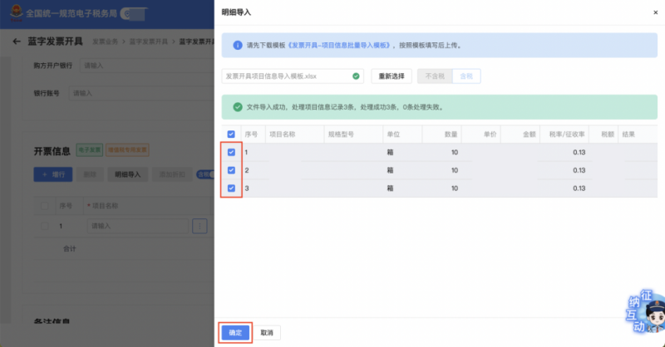This screenshot has height=347, width=665.
Task: Click the tax bureau emblem logo
Action: point(13,13)
